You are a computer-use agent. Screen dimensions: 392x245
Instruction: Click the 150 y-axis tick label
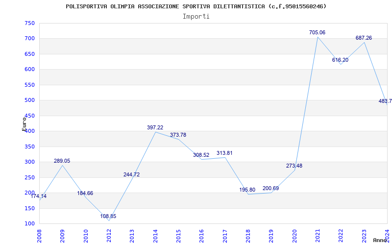coord(29,209)
